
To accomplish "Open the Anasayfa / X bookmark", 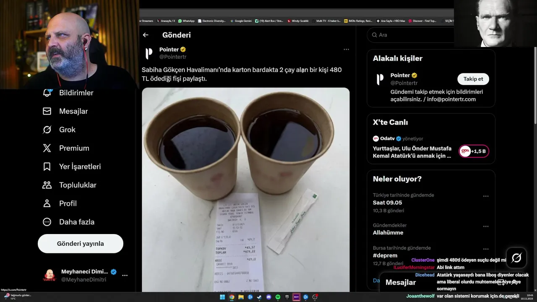I will pos(166,21).
